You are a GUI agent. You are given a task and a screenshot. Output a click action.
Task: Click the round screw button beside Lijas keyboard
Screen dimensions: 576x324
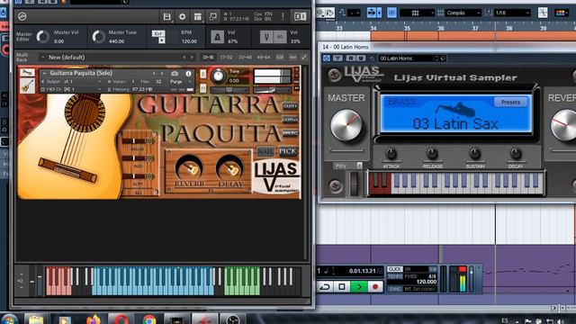click(x=335, y=186)
